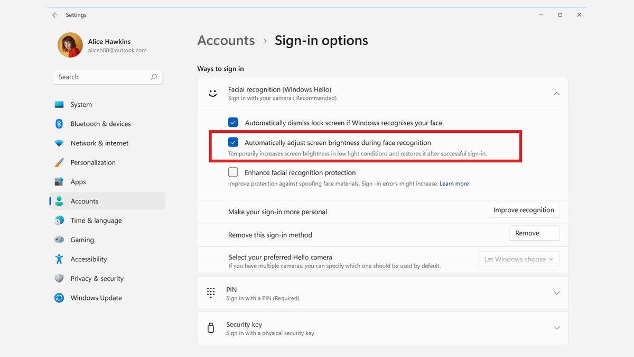Expand the Security key section chevron
Viewport: 634px width, 357px height.
[x=556, y=328]
